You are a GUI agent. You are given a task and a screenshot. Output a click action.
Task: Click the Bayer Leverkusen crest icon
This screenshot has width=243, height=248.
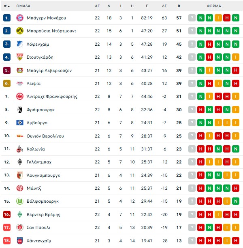click(19, 70)
